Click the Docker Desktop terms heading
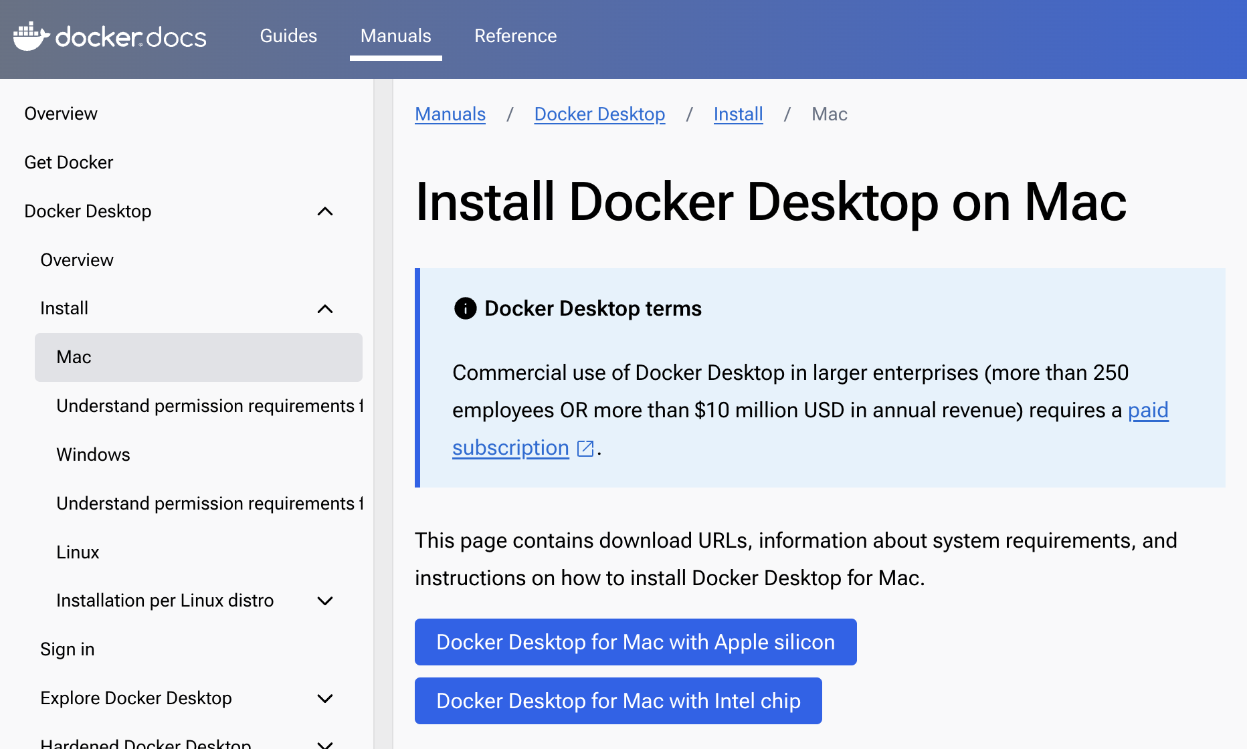The height and width of the screenshot is (749, 1247). click(x=593, y=308)
